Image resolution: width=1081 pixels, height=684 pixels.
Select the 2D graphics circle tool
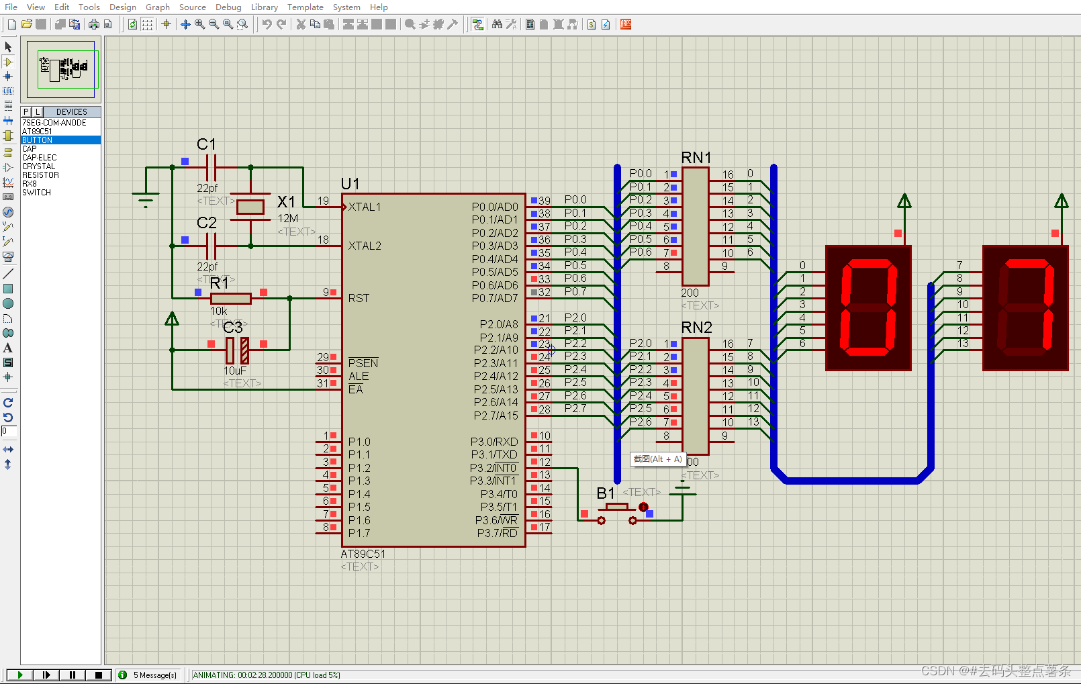pos(8,303)
